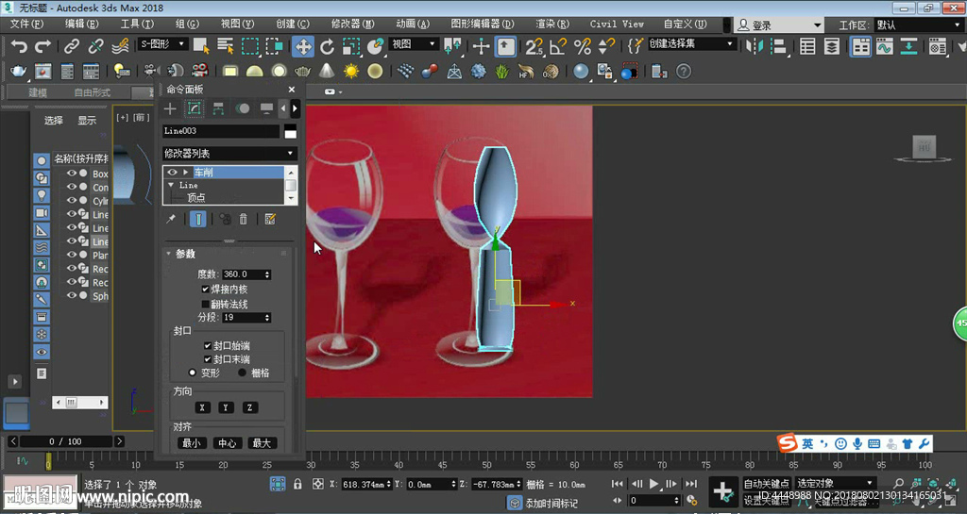
Task: Click the Undo arrow in main toolbar
Action: (x=19, y=45)
